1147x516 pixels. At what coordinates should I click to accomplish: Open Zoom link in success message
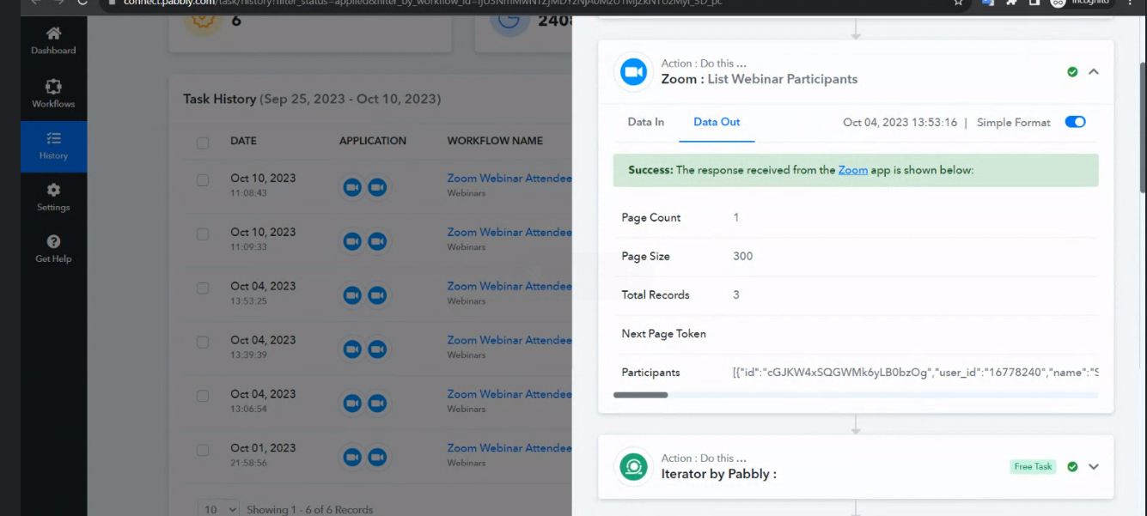coord(853,170)
